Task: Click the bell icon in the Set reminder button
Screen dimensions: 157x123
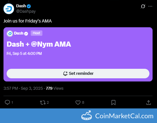Action: point(65,74)
